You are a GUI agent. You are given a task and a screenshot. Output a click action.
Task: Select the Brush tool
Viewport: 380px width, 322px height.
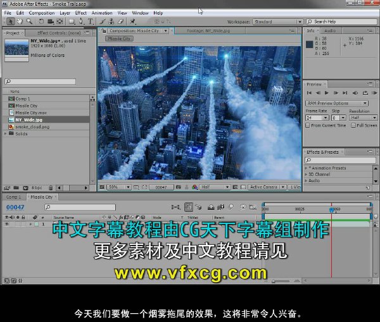tap(102, 22)
